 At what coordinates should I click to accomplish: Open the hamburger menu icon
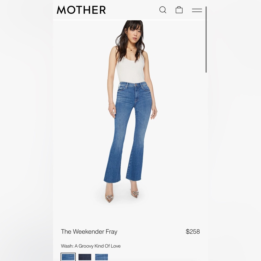click(x=197, y=10)
